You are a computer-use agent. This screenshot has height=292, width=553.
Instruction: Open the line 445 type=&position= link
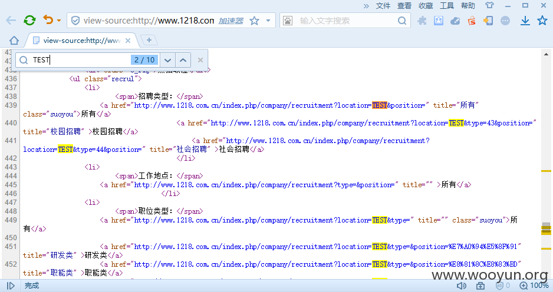click(265, 185)
